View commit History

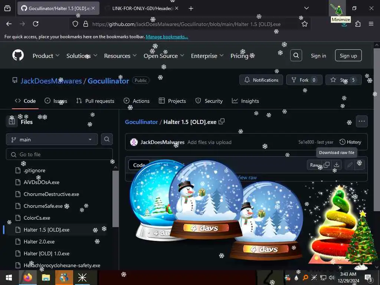click(x=350, y=142)
